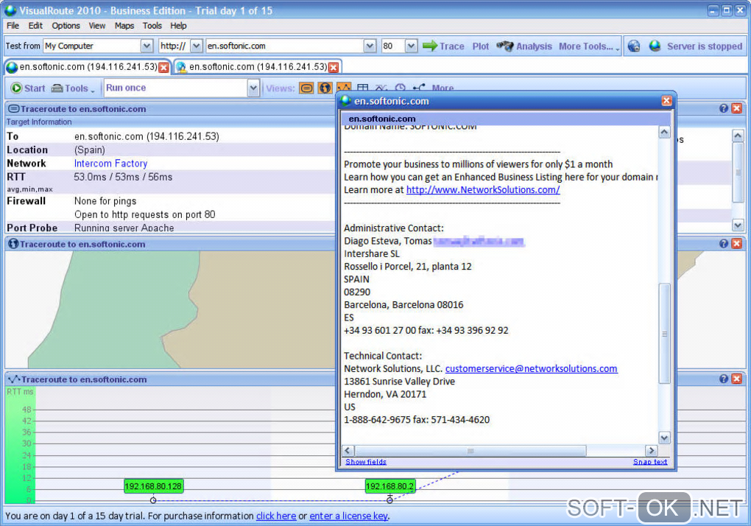Click the Server is stopped status button
The width and height of the screenshot is (751, 526).
coord(696,46)
